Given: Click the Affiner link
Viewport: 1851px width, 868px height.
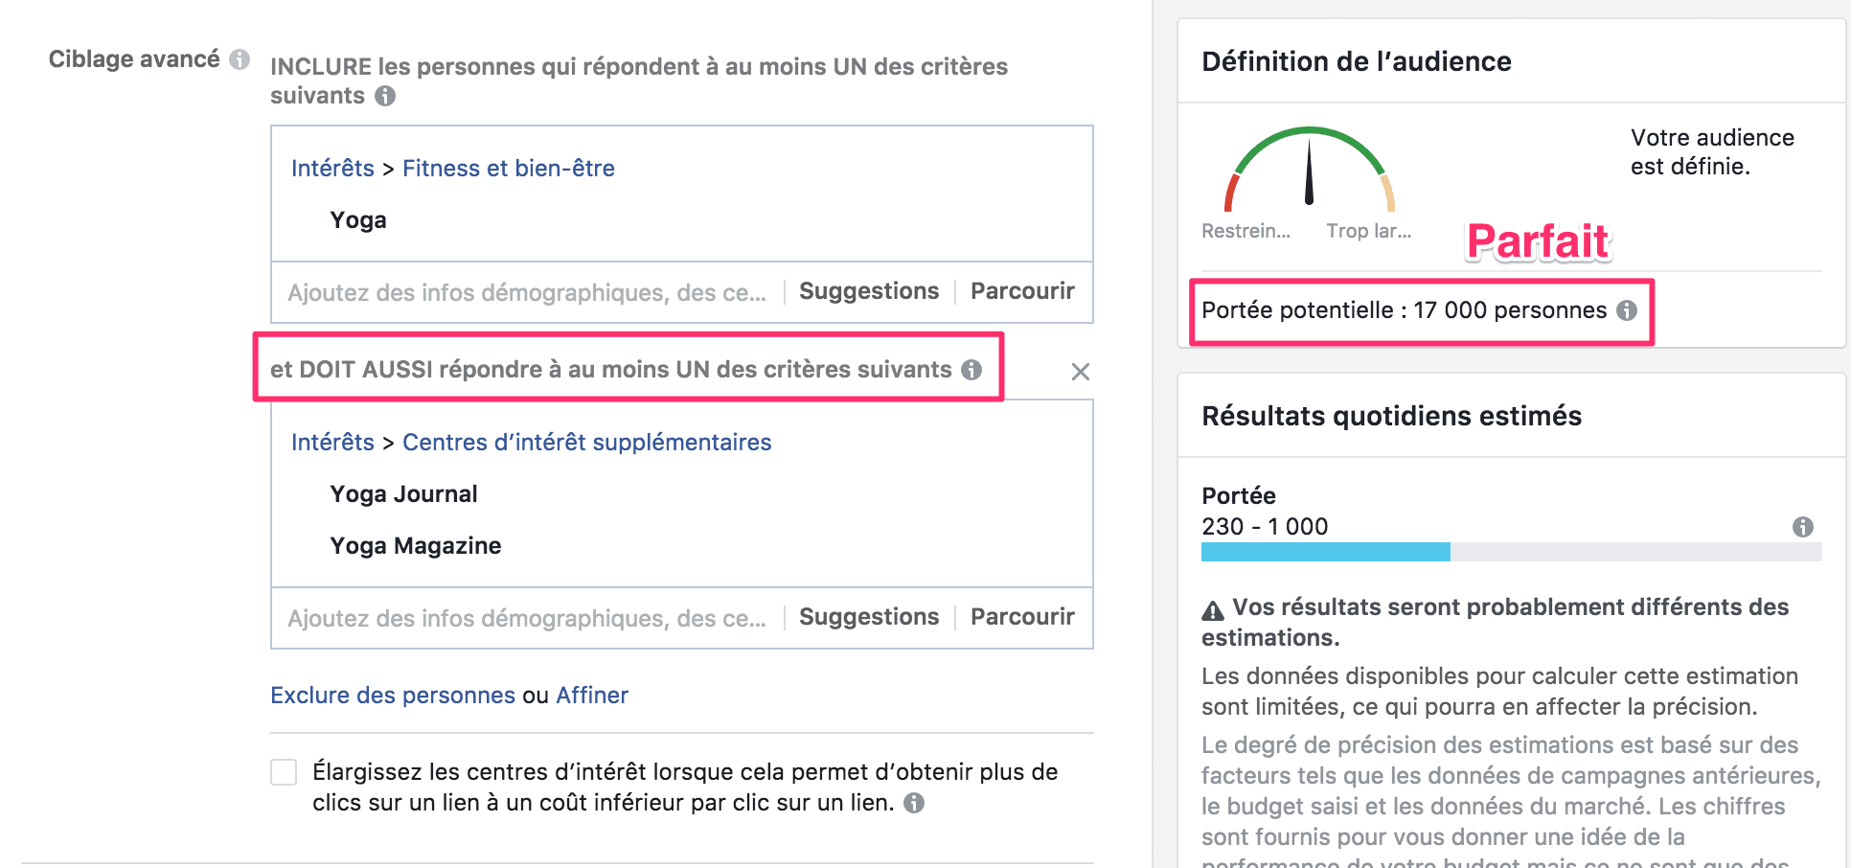Looking at the screenshot, I should point(592,696).
